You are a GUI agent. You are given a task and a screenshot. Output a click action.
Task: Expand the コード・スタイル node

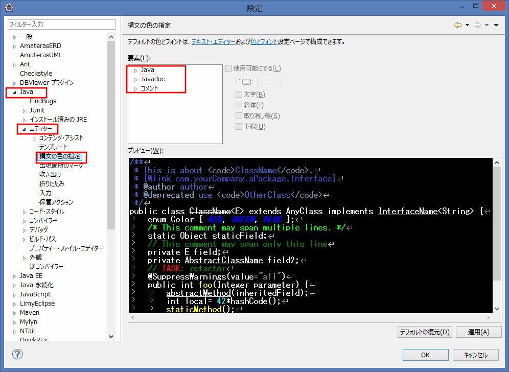tap(24, 212)
